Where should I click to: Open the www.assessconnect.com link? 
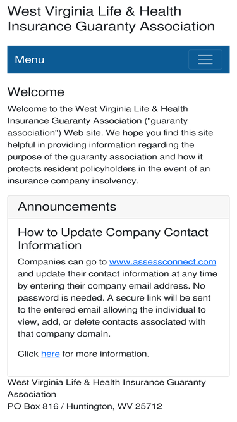pos(162,261)
